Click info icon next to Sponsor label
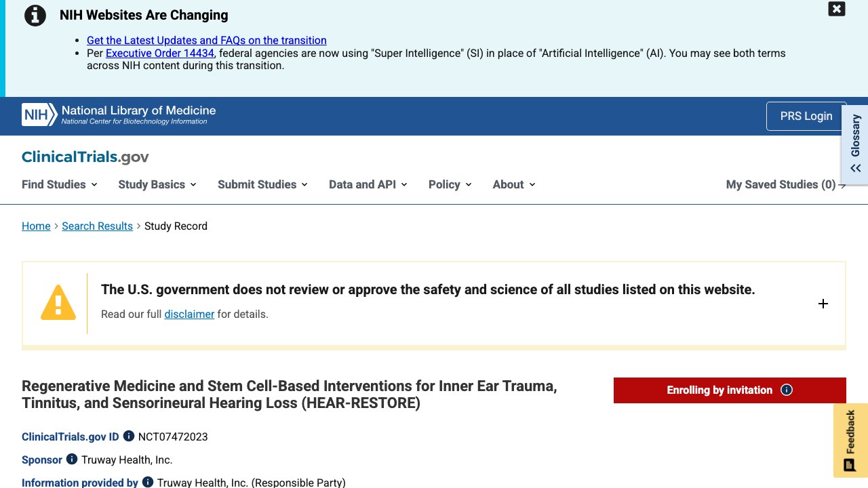This screenshot has height=488, width=868. coord(72,460)
